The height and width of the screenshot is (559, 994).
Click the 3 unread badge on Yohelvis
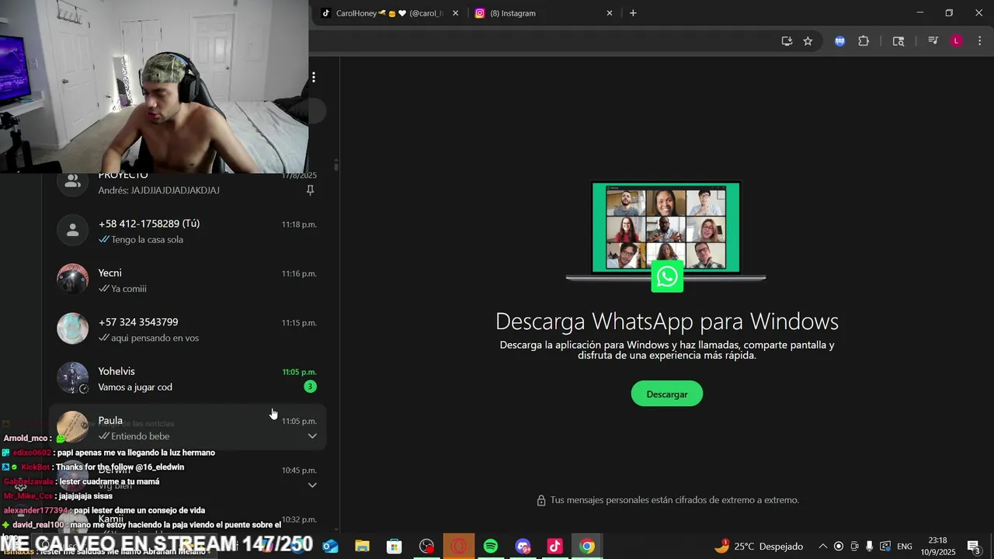[x=310, y=387]
